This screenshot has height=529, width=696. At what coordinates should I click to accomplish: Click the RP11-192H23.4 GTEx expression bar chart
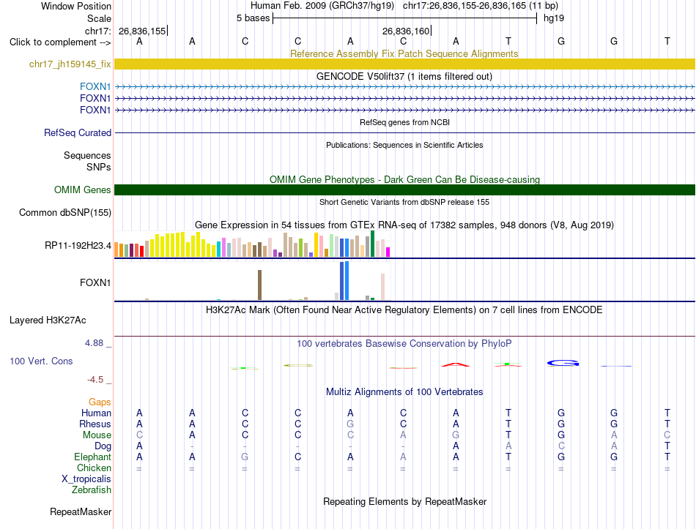point(252,244)
